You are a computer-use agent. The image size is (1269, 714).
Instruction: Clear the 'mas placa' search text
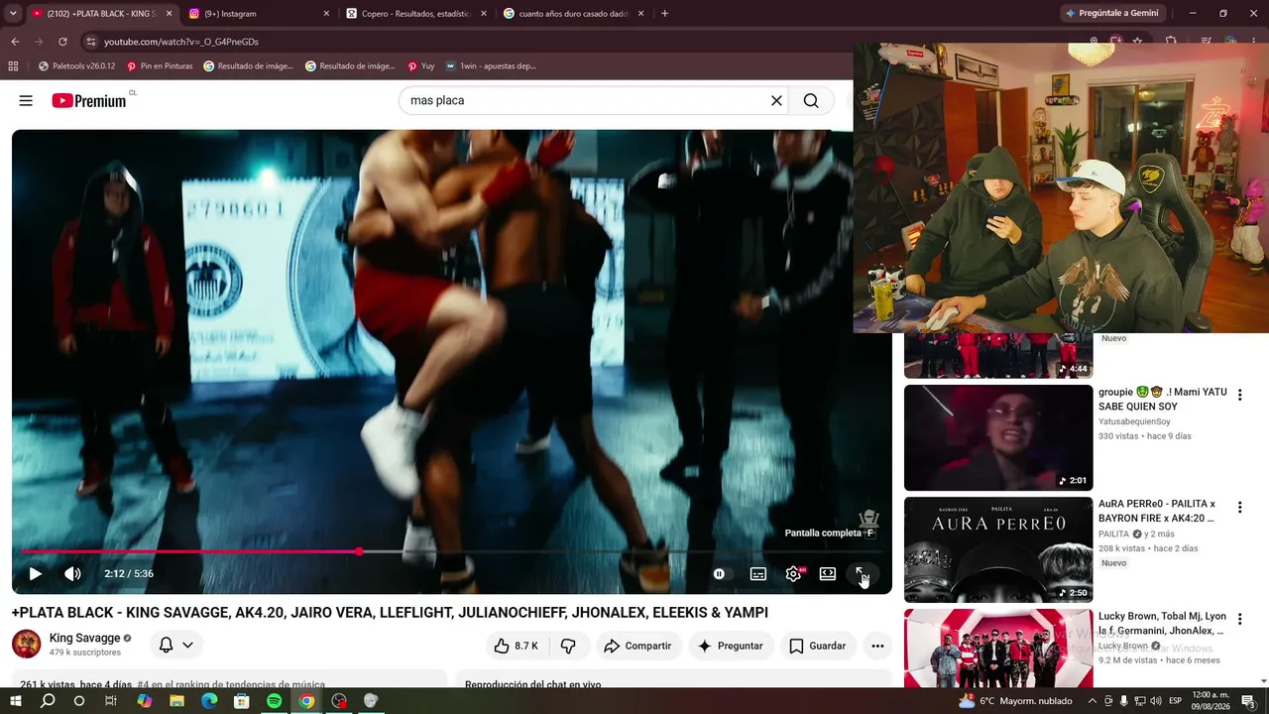coord(776,100)
